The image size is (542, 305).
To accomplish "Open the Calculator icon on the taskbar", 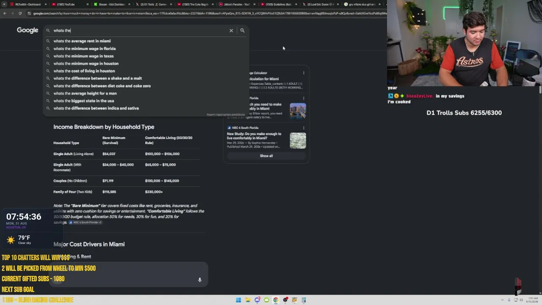I will (304, 300).
